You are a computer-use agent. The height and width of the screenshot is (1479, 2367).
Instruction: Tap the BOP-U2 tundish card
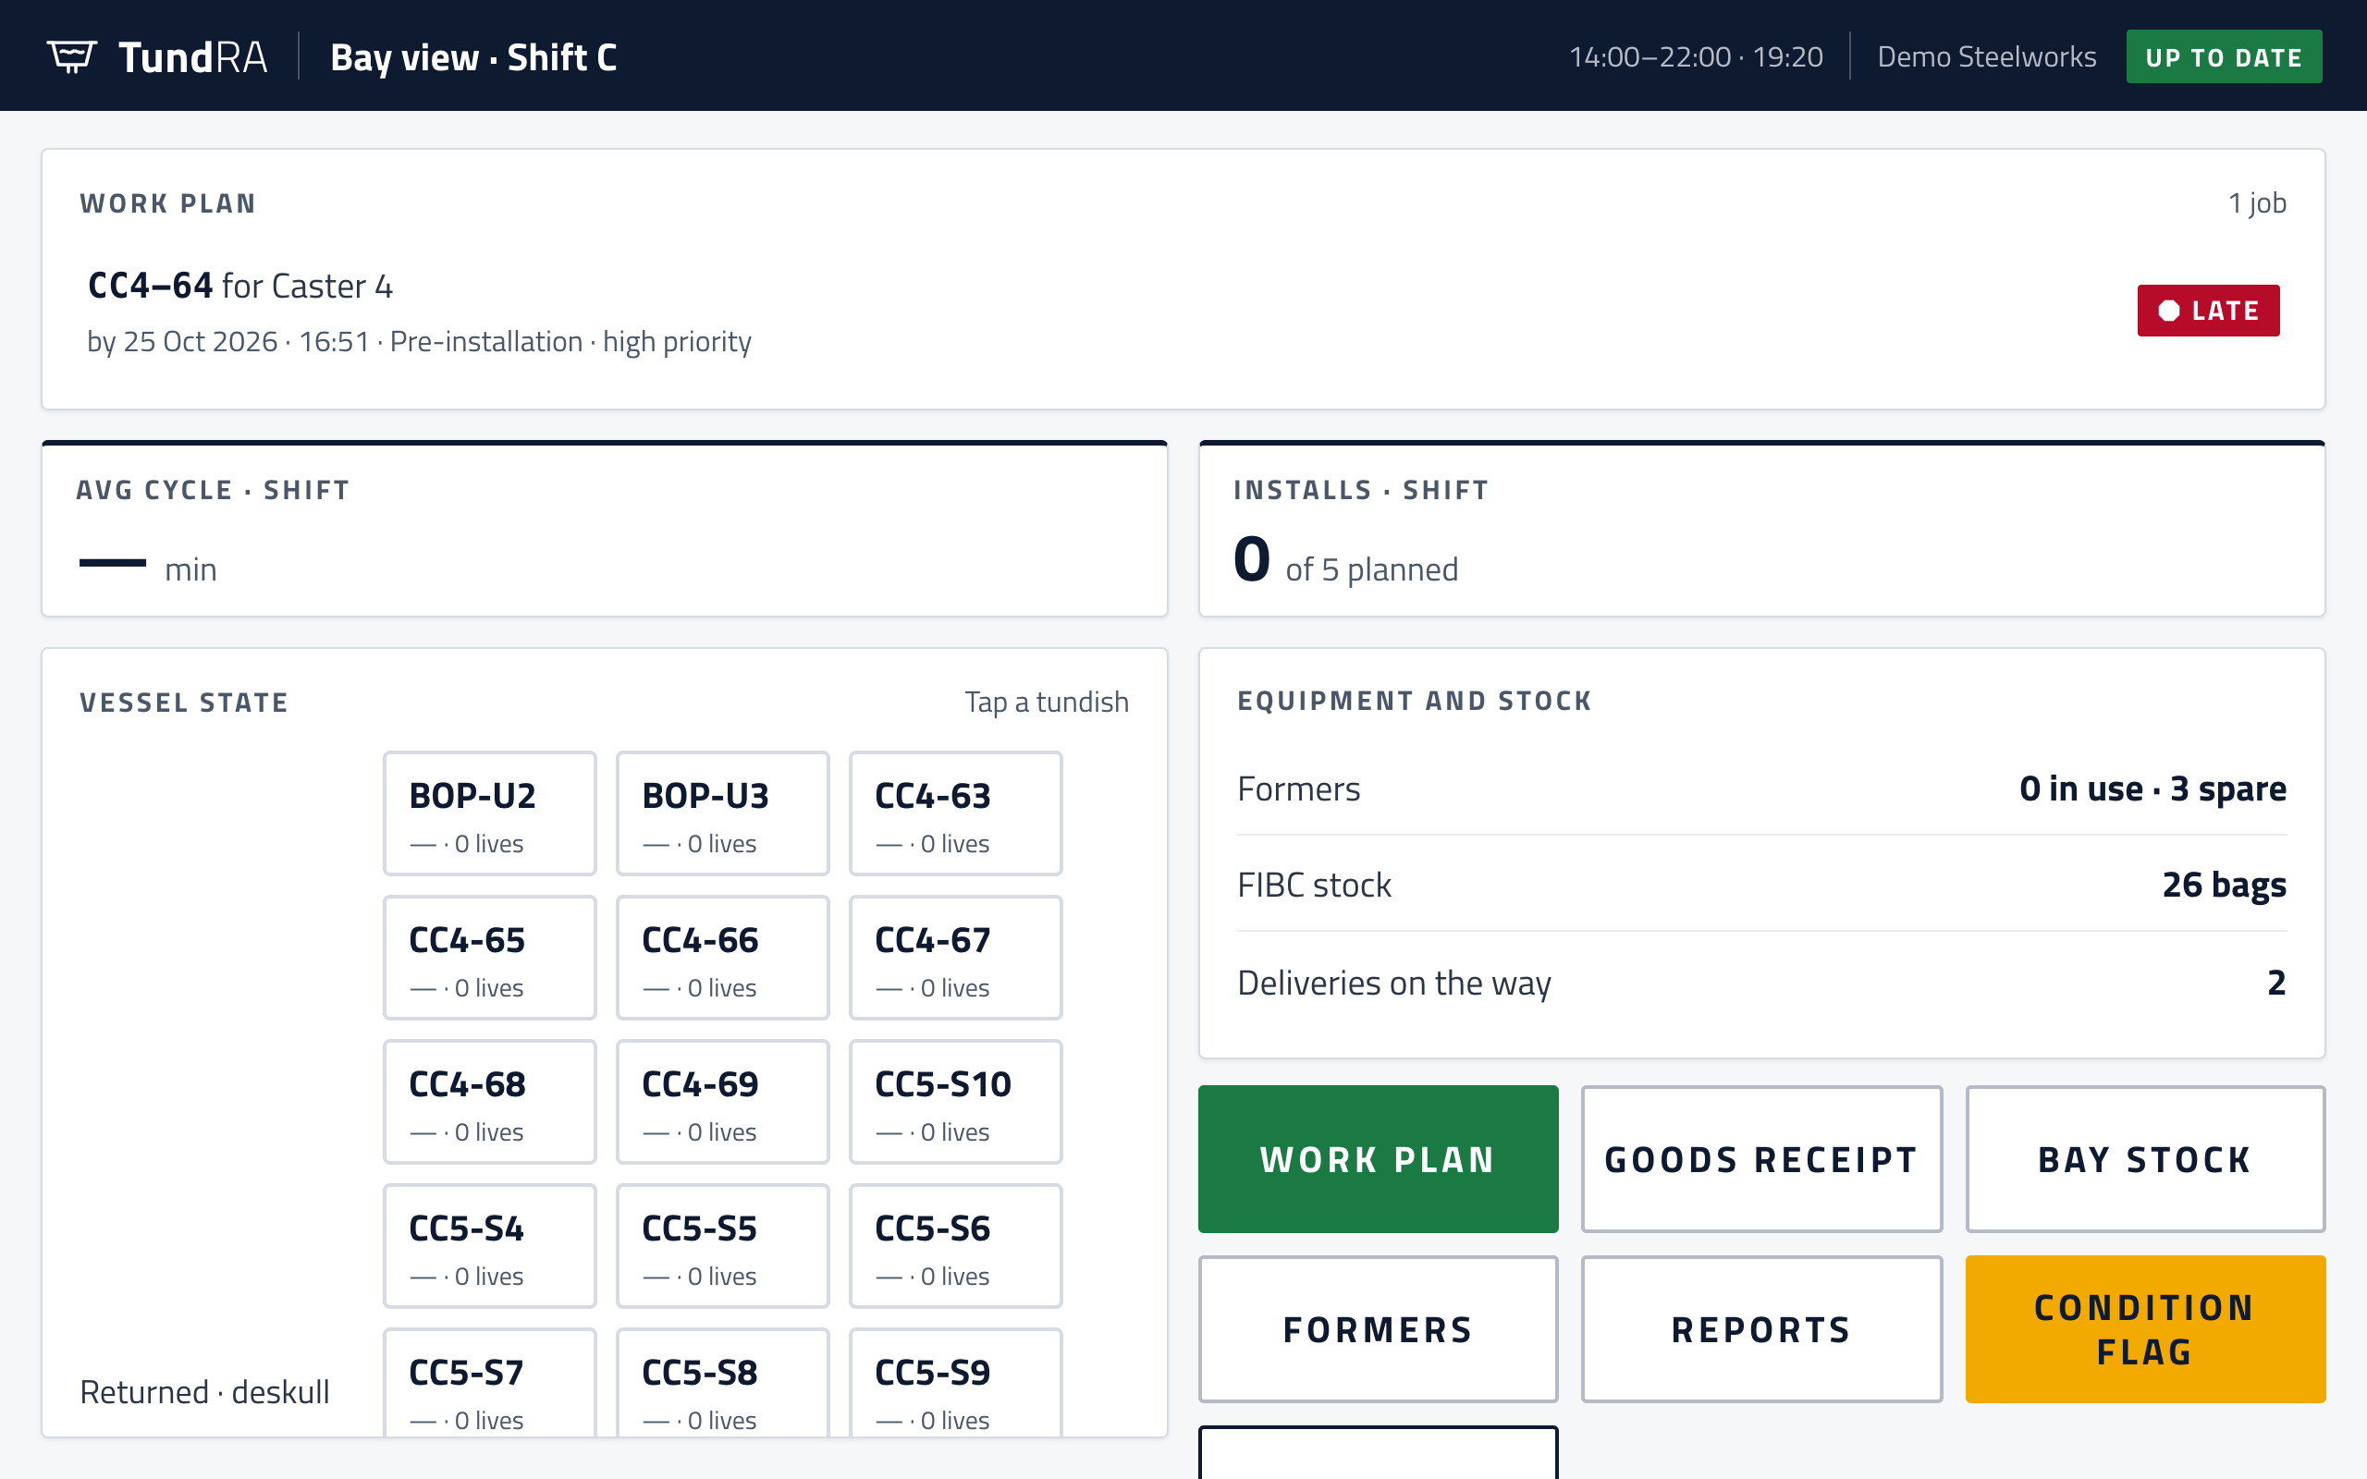click(x=490, y=813)
